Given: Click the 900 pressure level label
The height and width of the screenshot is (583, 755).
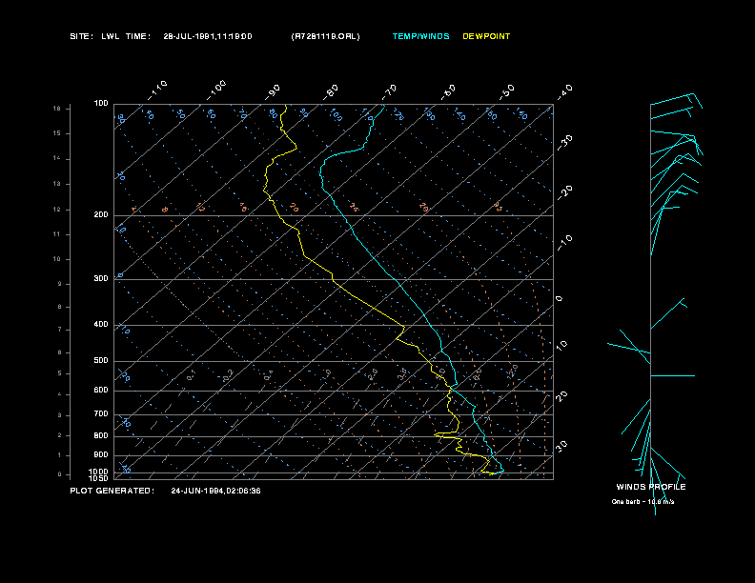Looking at the screenshot, I should pyautogui.click(x=101, y=455).
